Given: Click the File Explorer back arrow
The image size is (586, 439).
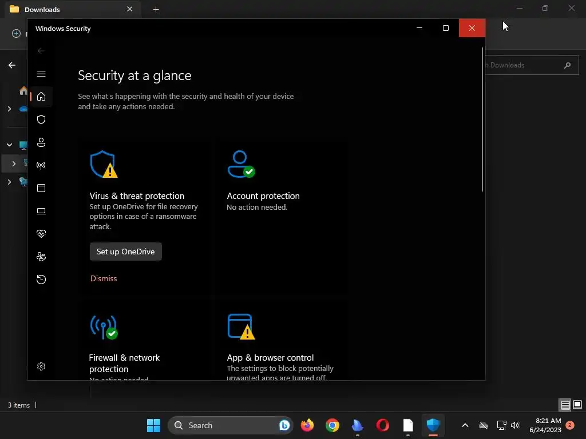Looking at the screenshot, I should pyautogui.click(x=12, y=65).
